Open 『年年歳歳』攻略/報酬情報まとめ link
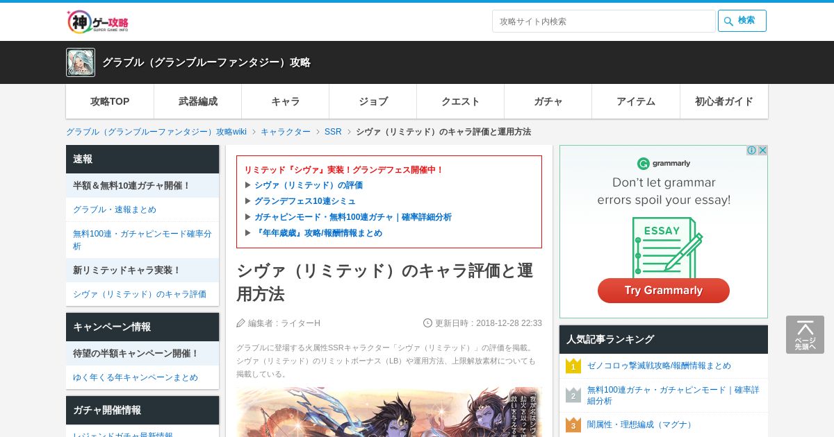This screenshot has height=437, width=834. [318, 233]
